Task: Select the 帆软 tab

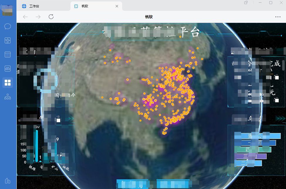Action: 96,6
